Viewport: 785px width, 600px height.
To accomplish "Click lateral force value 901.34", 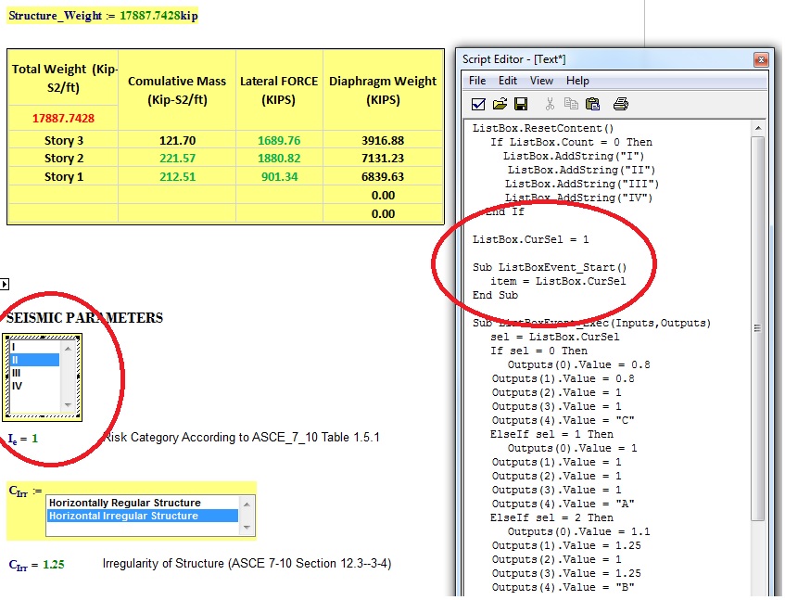I will tap(279, 177).
